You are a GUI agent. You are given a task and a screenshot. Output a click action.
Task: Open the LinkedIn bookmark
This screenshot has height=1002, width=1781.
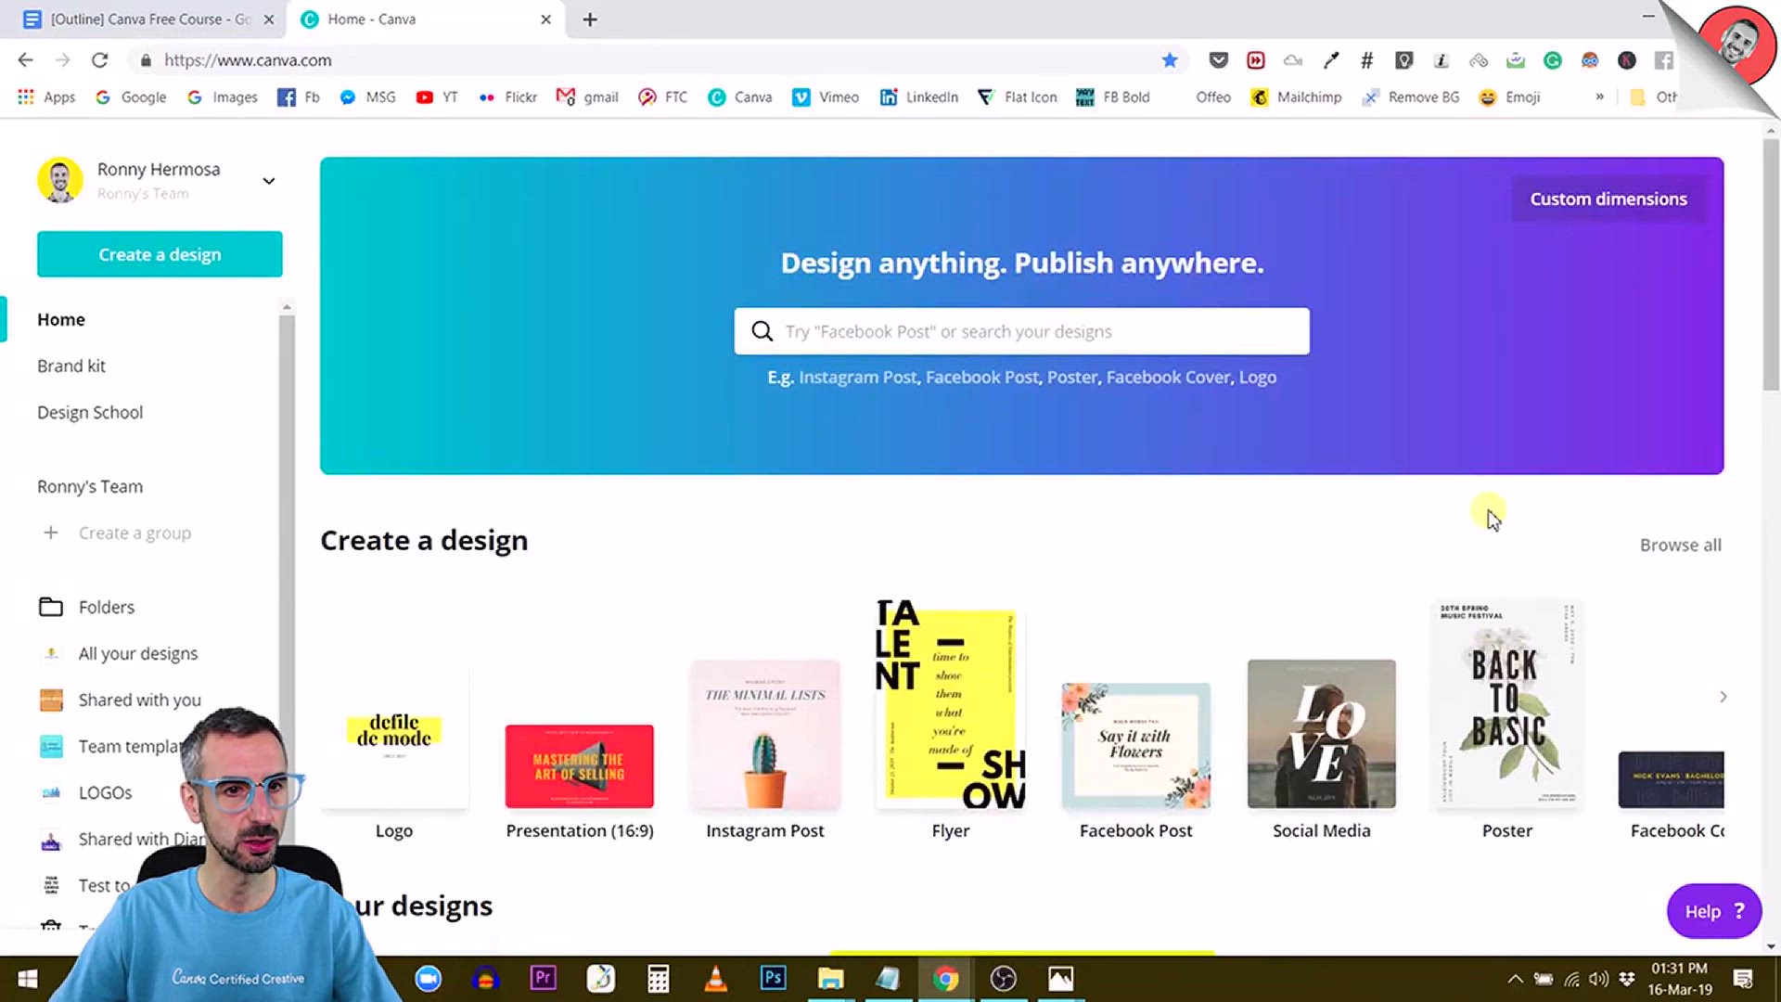(x=919, y=96)
